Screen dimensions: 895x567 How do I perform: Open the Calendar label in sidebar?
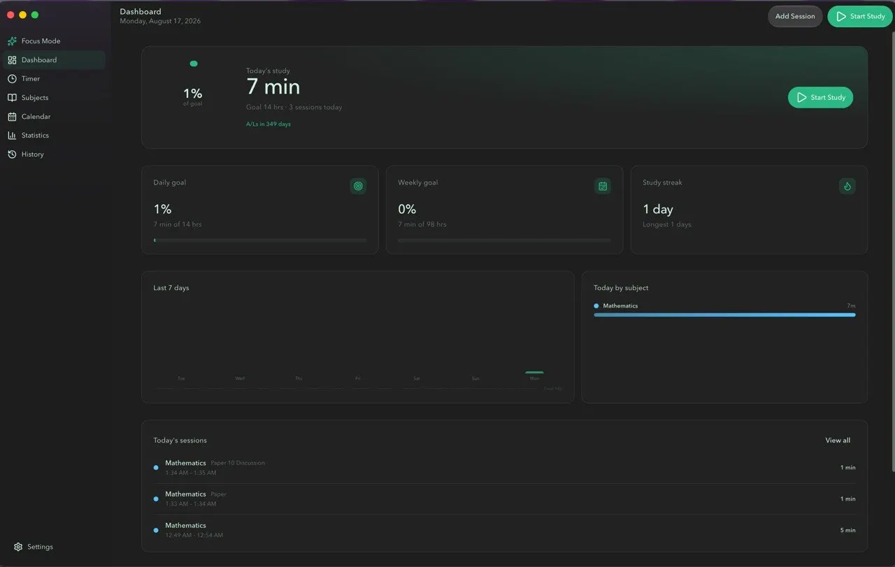point(36,117)
